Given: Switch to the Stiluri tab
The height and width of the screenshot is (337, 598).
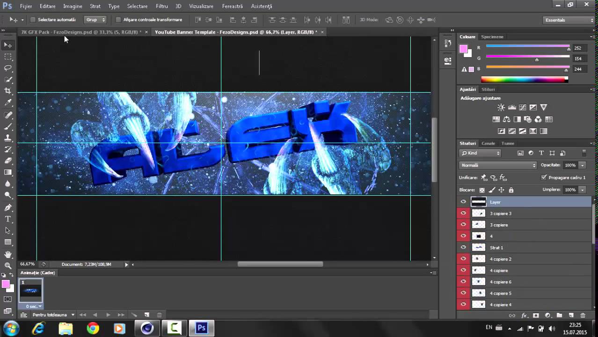Looking at the screenshot, I should (488, 89).
